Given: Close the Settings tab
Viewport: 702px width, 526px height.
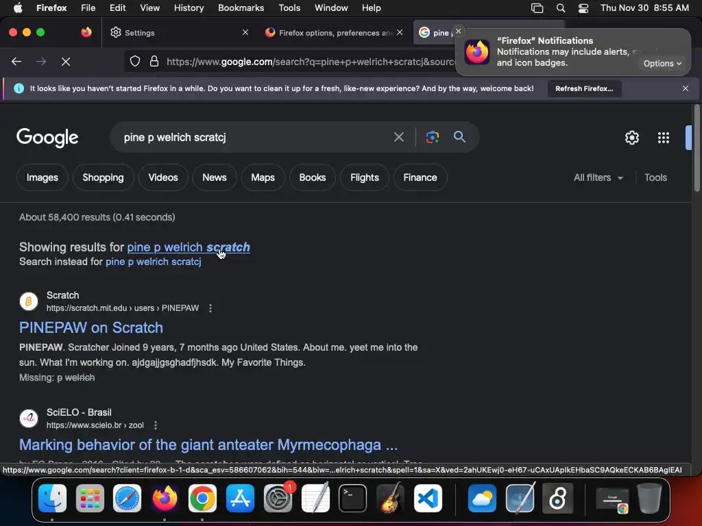Looking at the screenshot, I should pyautogui.click(x=245, y=33).
